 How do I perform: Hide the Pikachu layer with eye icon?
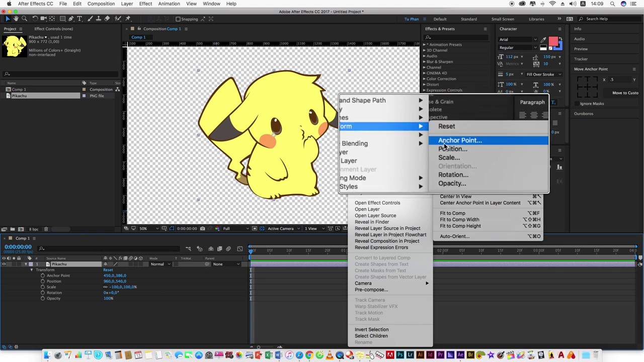point(4,264)
